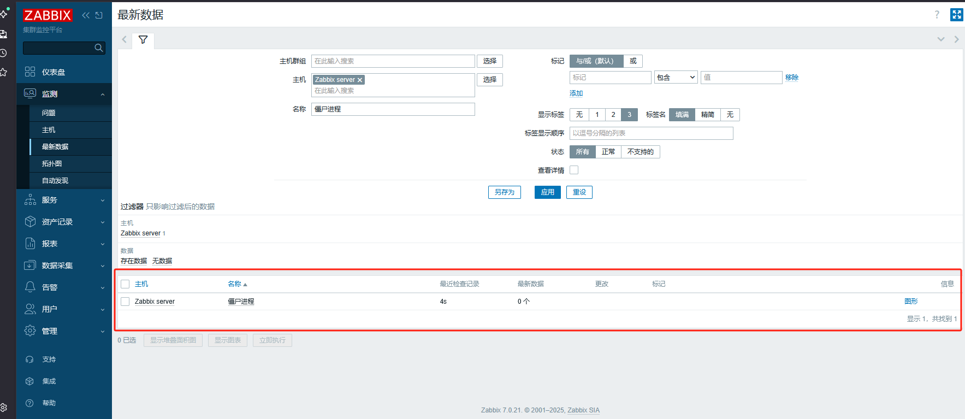Remove Zabbix server tag with x icon
Image resolution: width=965 pixels, height=419 pixels.
point(360,80)
